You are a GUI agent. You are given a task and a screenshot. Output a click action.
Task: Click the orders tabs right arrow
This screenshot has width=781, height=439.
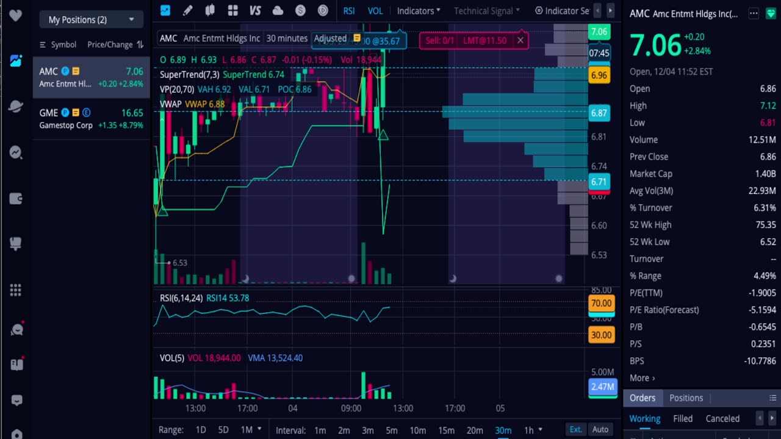tap(771, 418)
